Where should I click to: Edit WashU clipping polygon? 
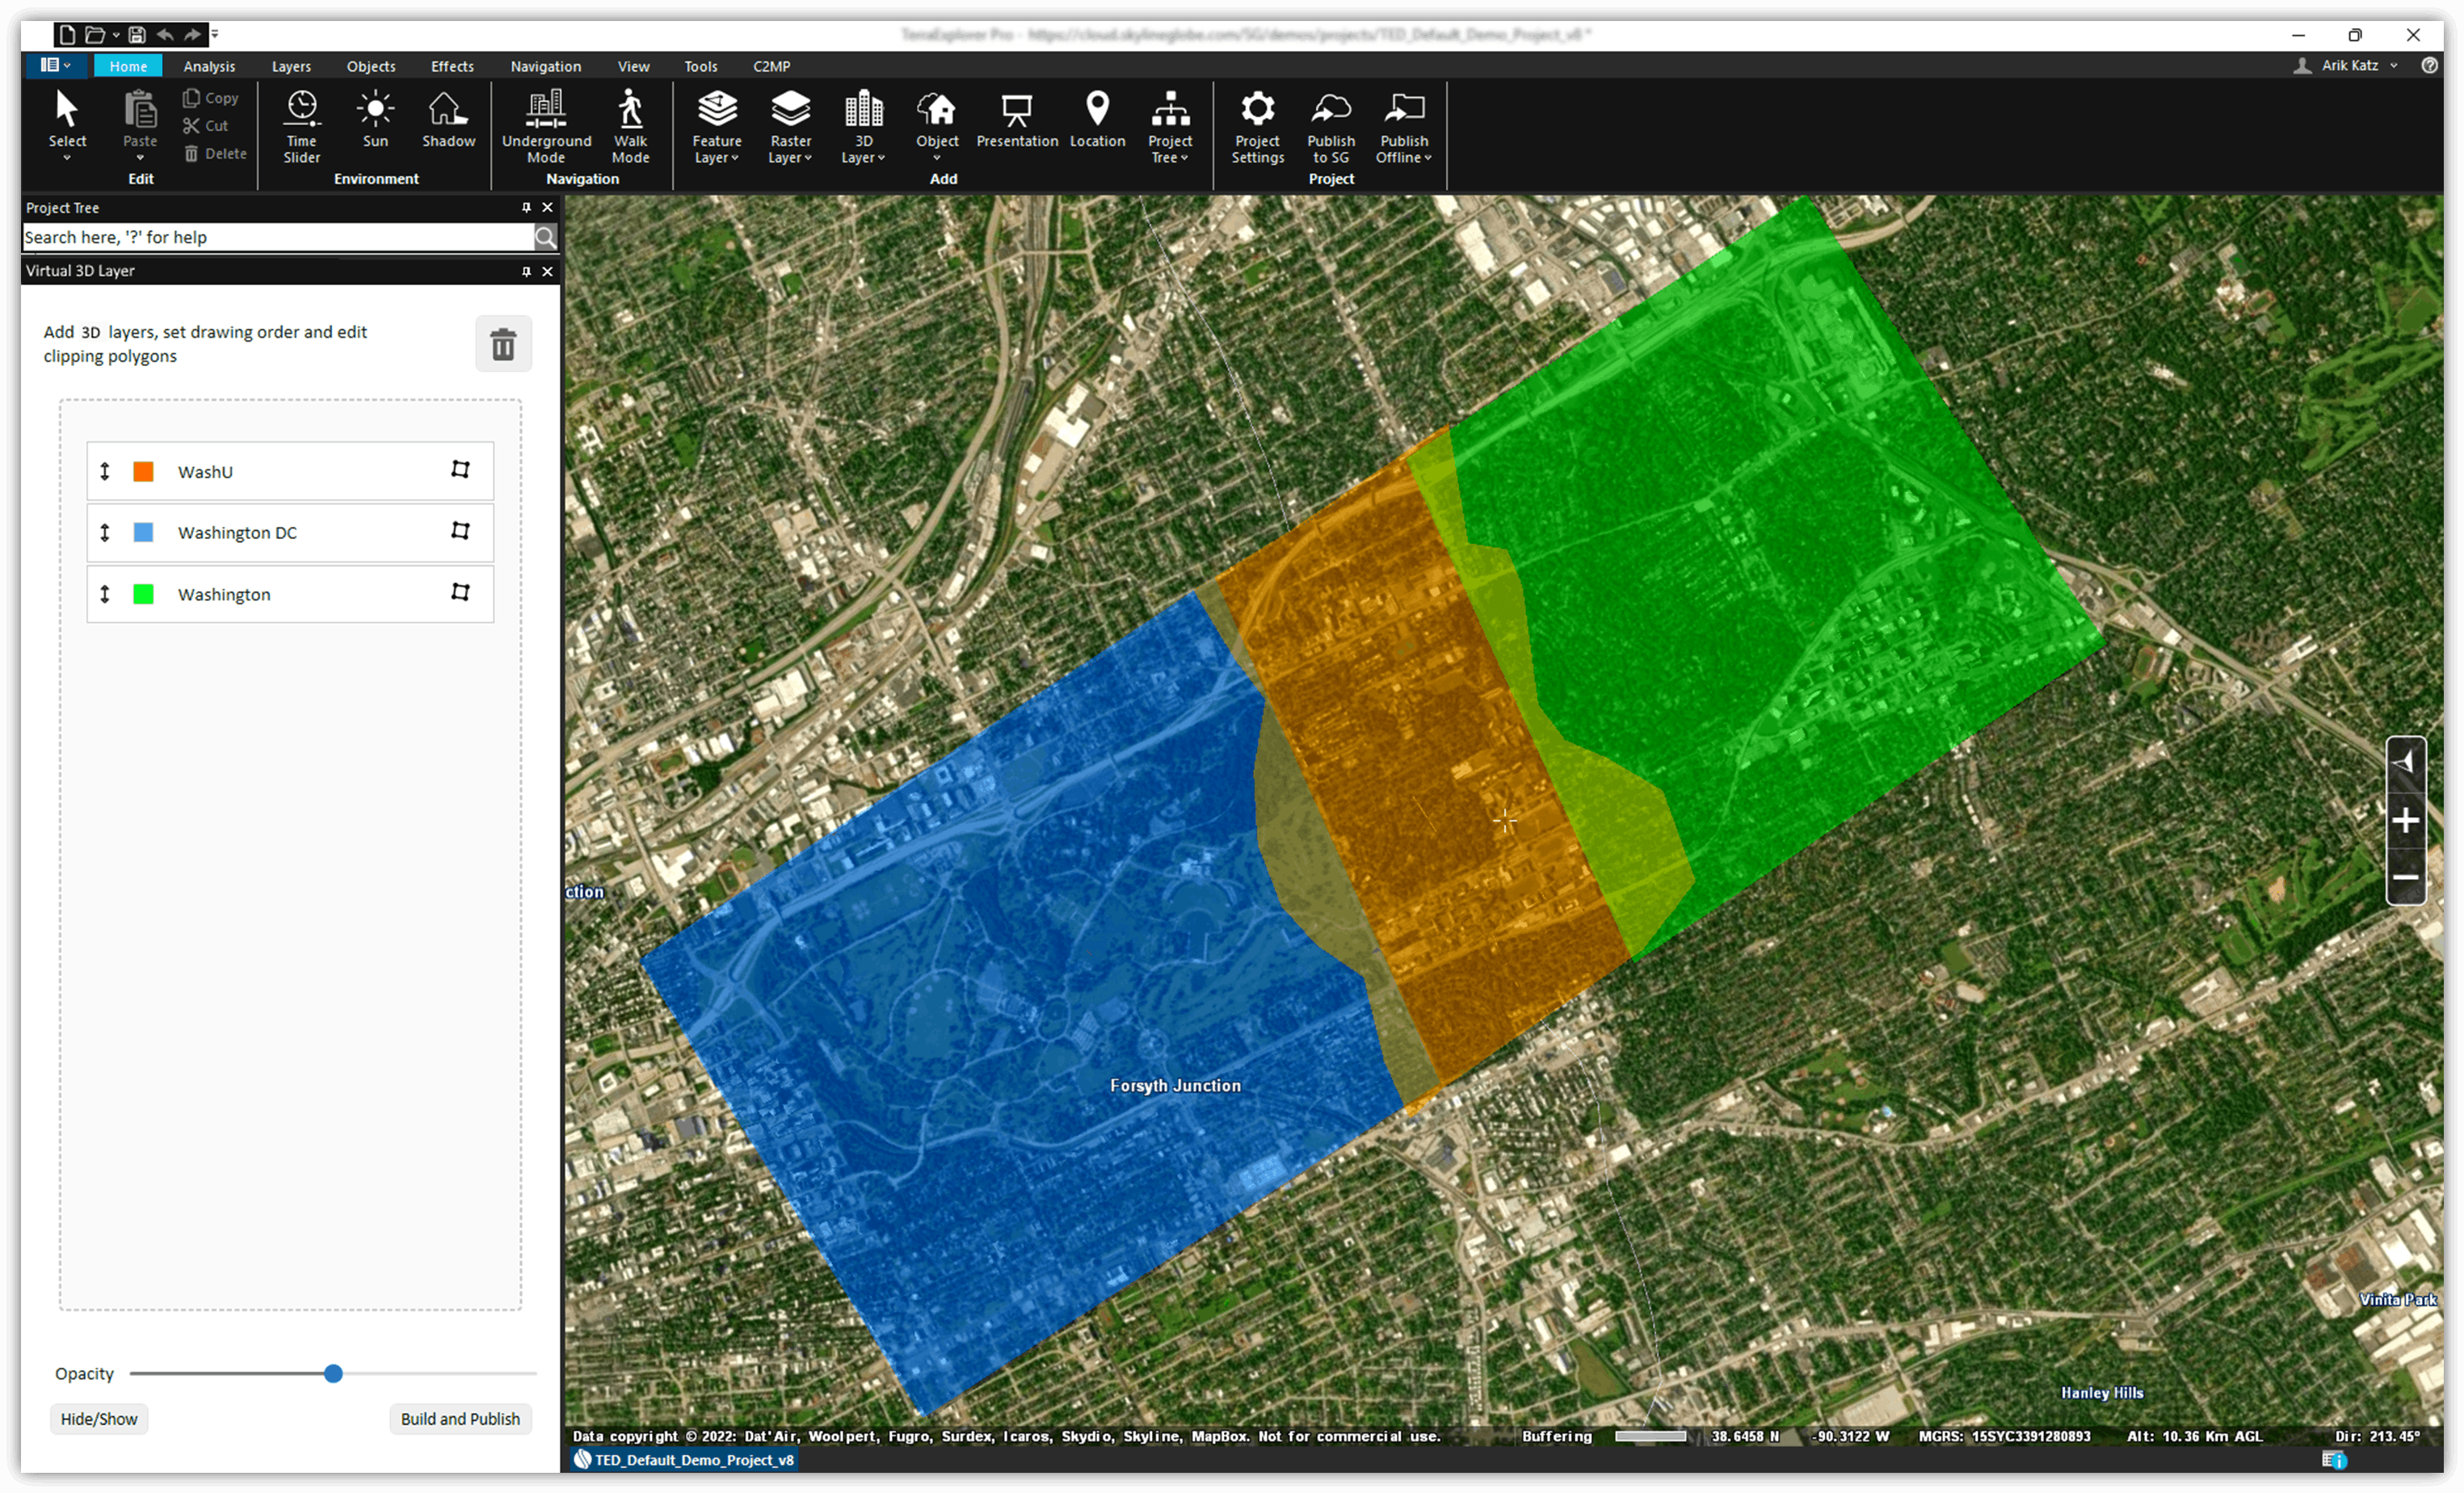point(460,470)
